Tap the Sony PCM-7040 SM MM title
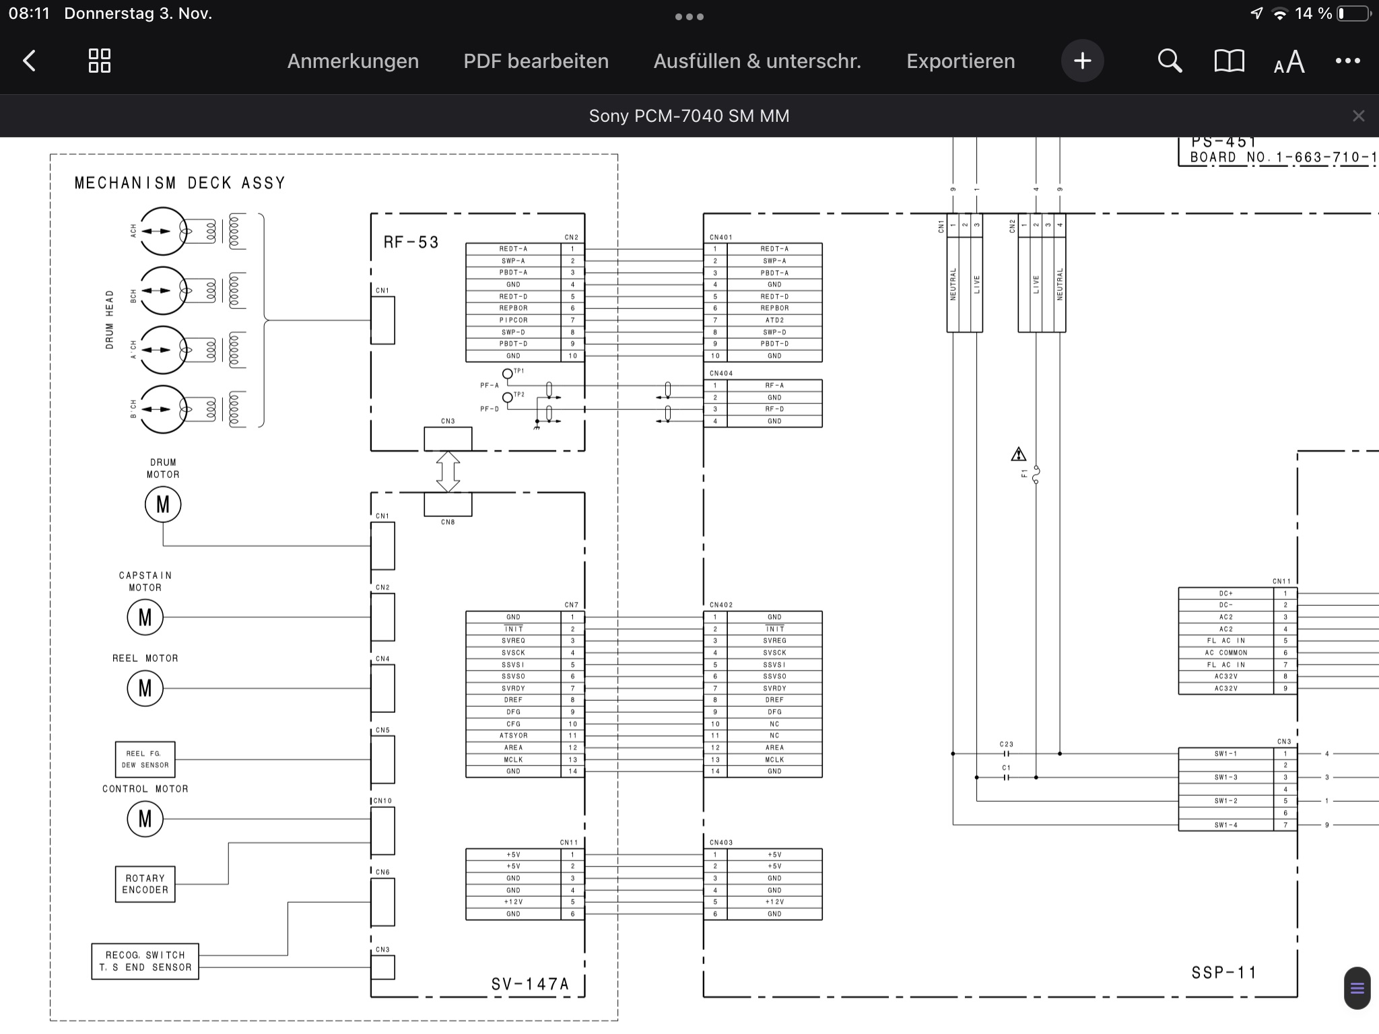Screen dimensions: 1379x1034 [689, 116]
